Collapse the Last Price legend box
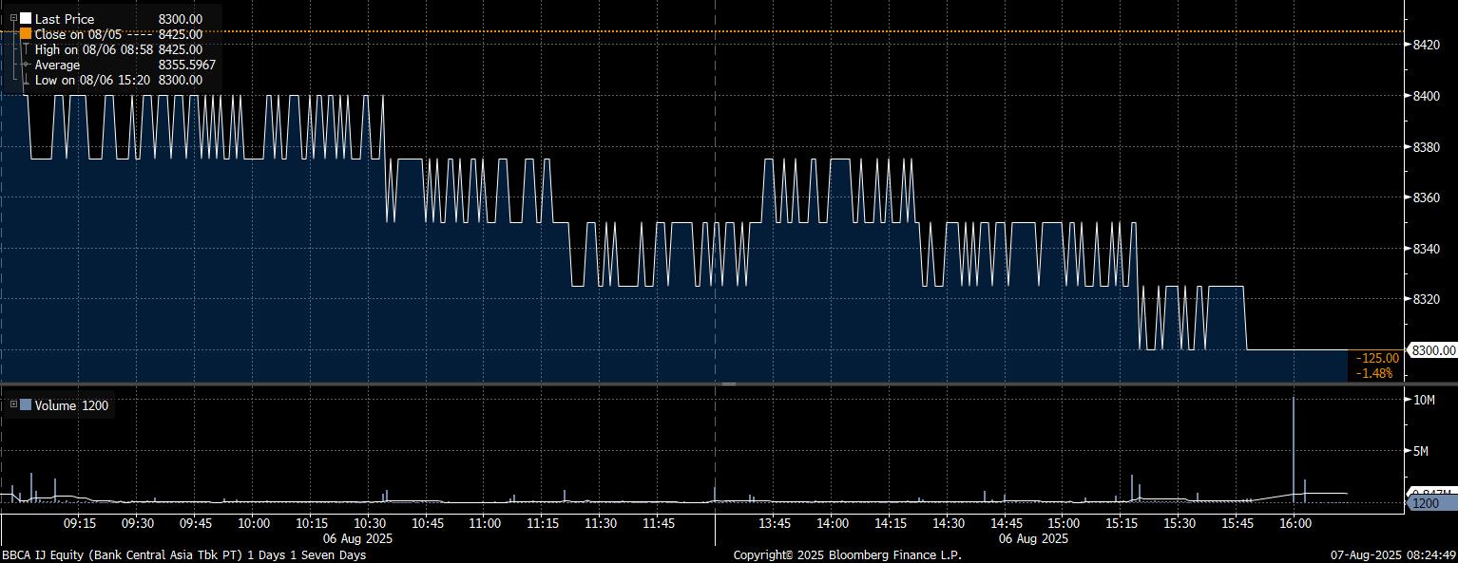The image size is (1458, 563). coord(11,18)
